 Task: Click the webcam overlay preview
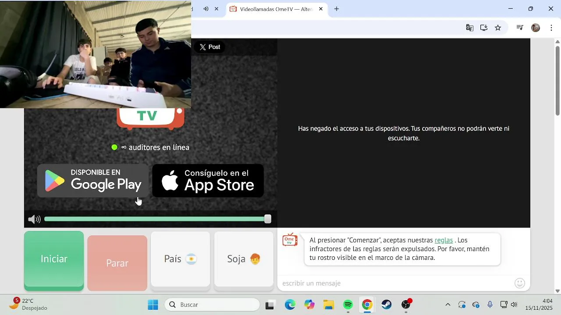point(96,54)
